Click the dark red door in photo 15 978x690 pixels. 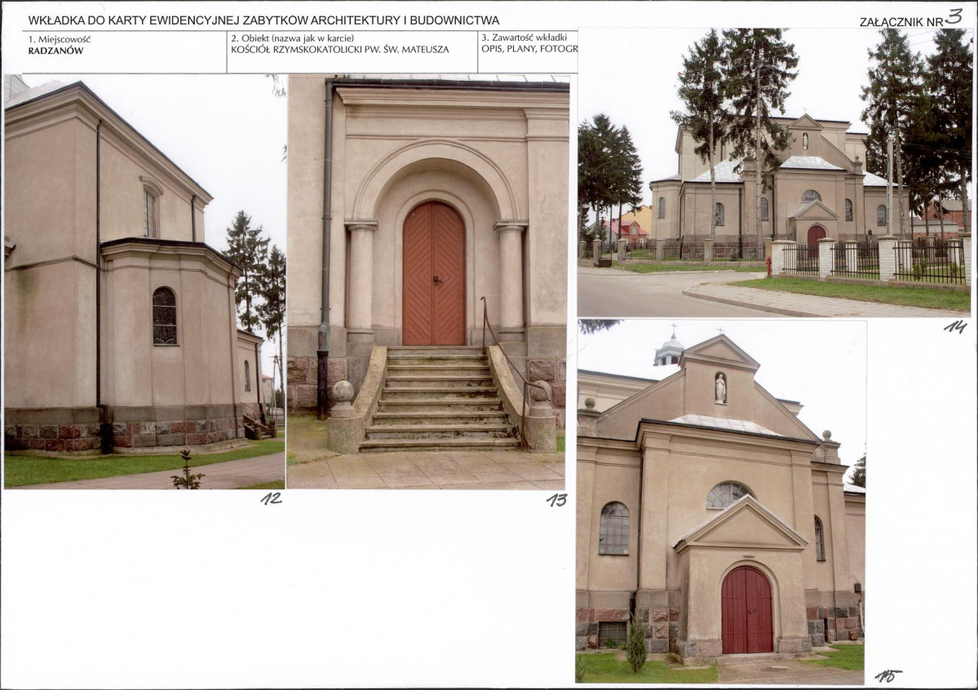click(746, 611)
